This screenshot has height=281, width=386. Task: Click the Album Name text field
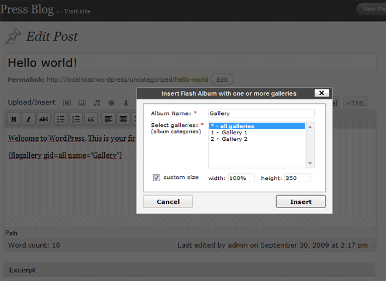pyautogui.click(x=261, y=113)
